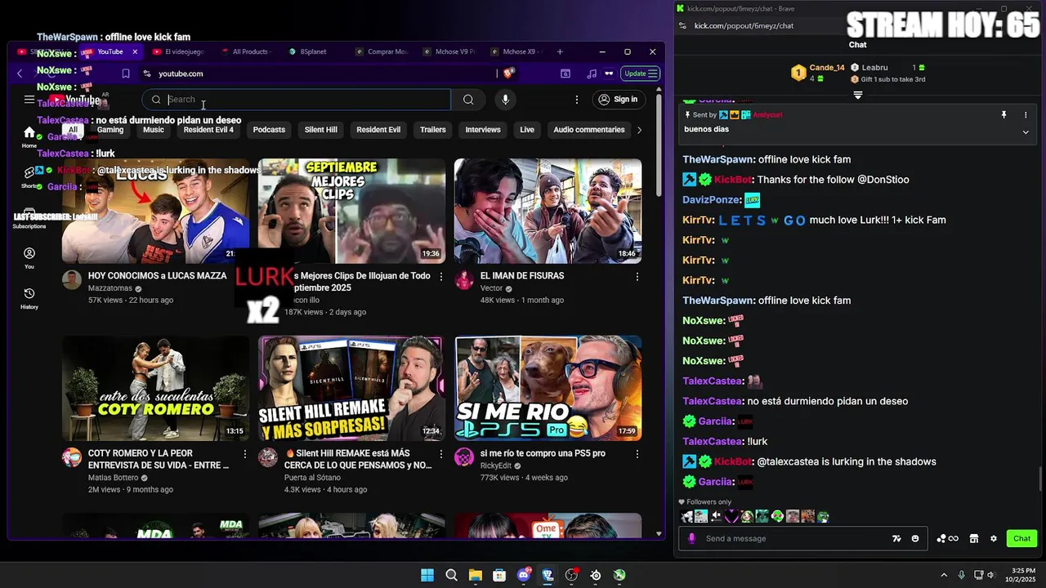Open a new tab with the plus icon

560,51
